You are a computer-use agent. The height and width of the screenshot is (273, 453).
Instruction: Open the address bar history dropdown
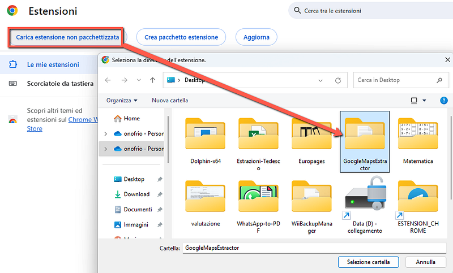click(x=320, y=80)
